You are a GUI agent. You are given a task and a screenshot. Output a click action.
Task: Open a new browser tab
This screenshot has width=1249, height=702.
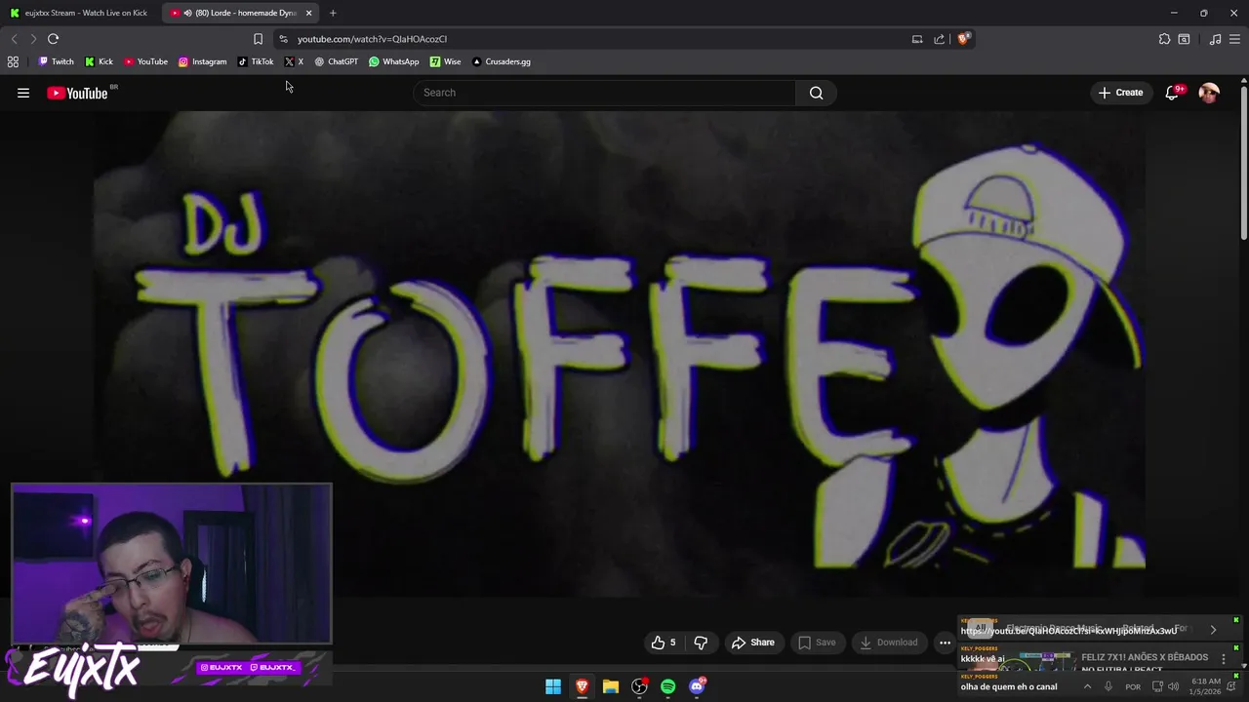coord(333,13)
